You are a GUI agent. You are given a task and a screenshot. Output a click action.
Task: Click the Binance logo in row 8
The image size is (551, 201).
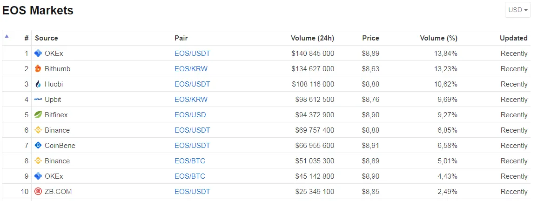[38, 161]
